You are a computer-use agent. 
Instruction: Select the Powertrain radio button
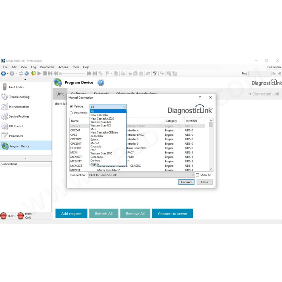pos(71,113)
